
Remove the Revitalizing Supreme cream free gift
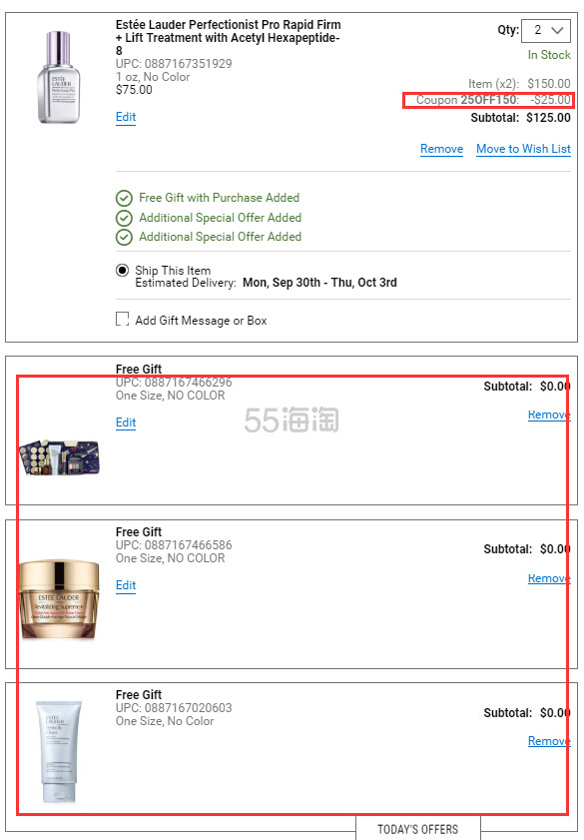[549, 578]
